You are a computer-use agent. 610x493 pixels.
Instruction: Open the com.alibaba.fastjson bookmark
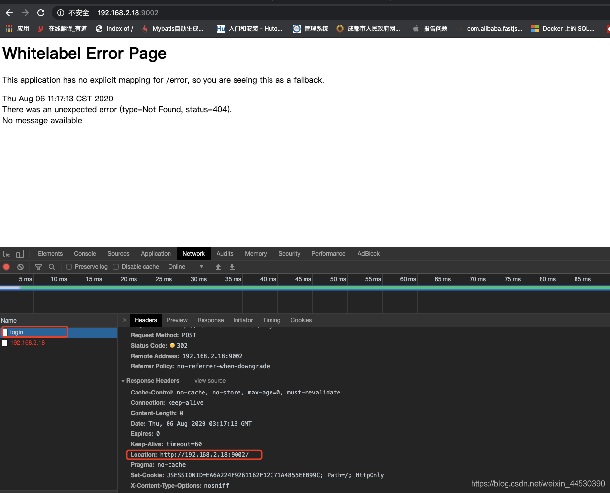489,29
